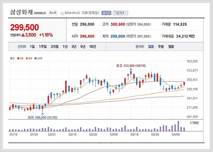213x152 pixels.
Task: Click the 거래대금 34,212 백만 value
Action: pos(185,36)
